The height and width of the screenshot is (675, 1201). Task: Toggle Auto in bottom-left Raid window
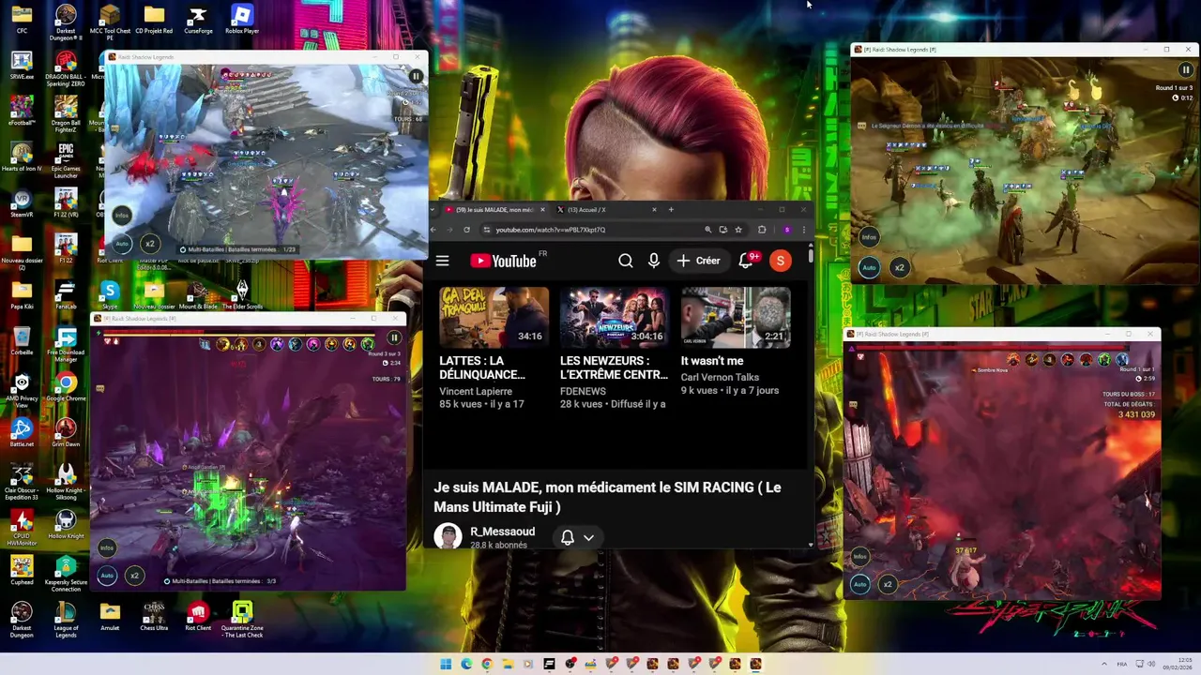(x=107, y=576)
